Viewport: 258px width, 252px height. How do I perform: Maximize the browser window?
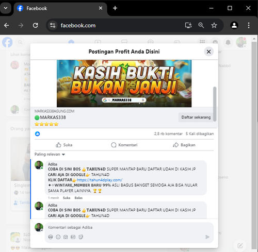pos(230,8)
